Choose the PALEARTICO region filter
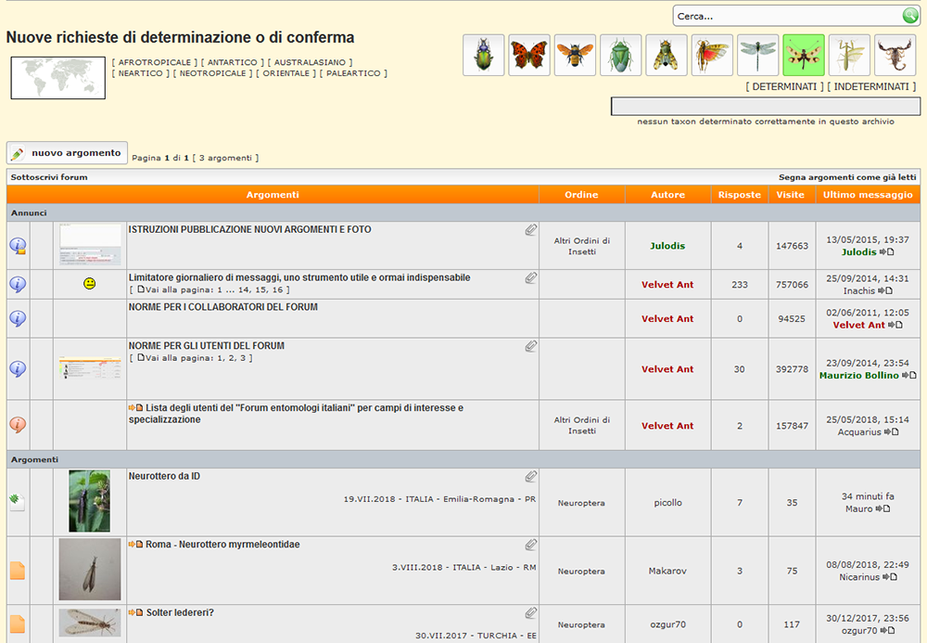Image resolution: width=927 pixels, height=643 pixels. 353,73
